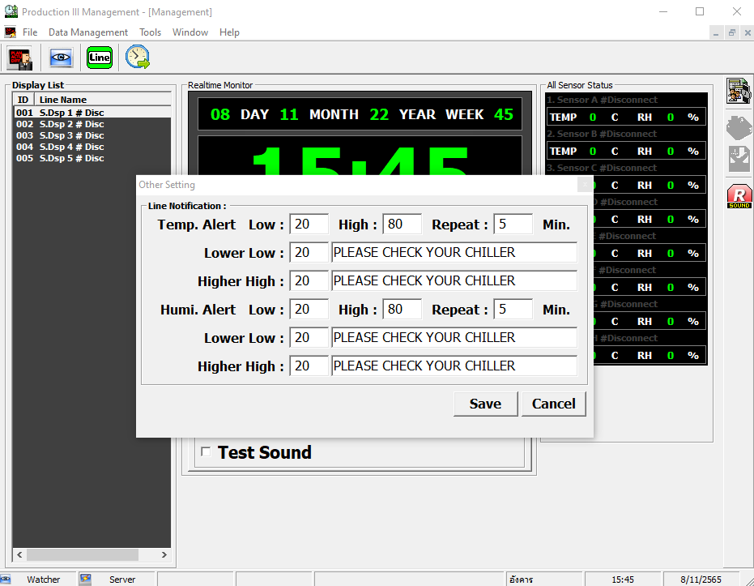Click the red R Sound icon

coord(739,197)
